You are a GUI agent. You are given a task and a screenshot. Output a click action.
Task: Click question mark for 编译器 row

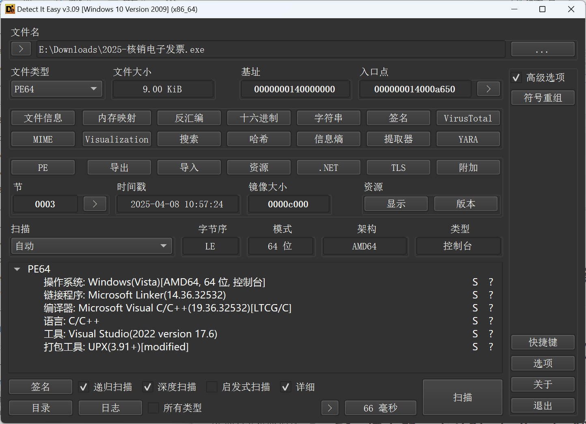pos(491,308)
